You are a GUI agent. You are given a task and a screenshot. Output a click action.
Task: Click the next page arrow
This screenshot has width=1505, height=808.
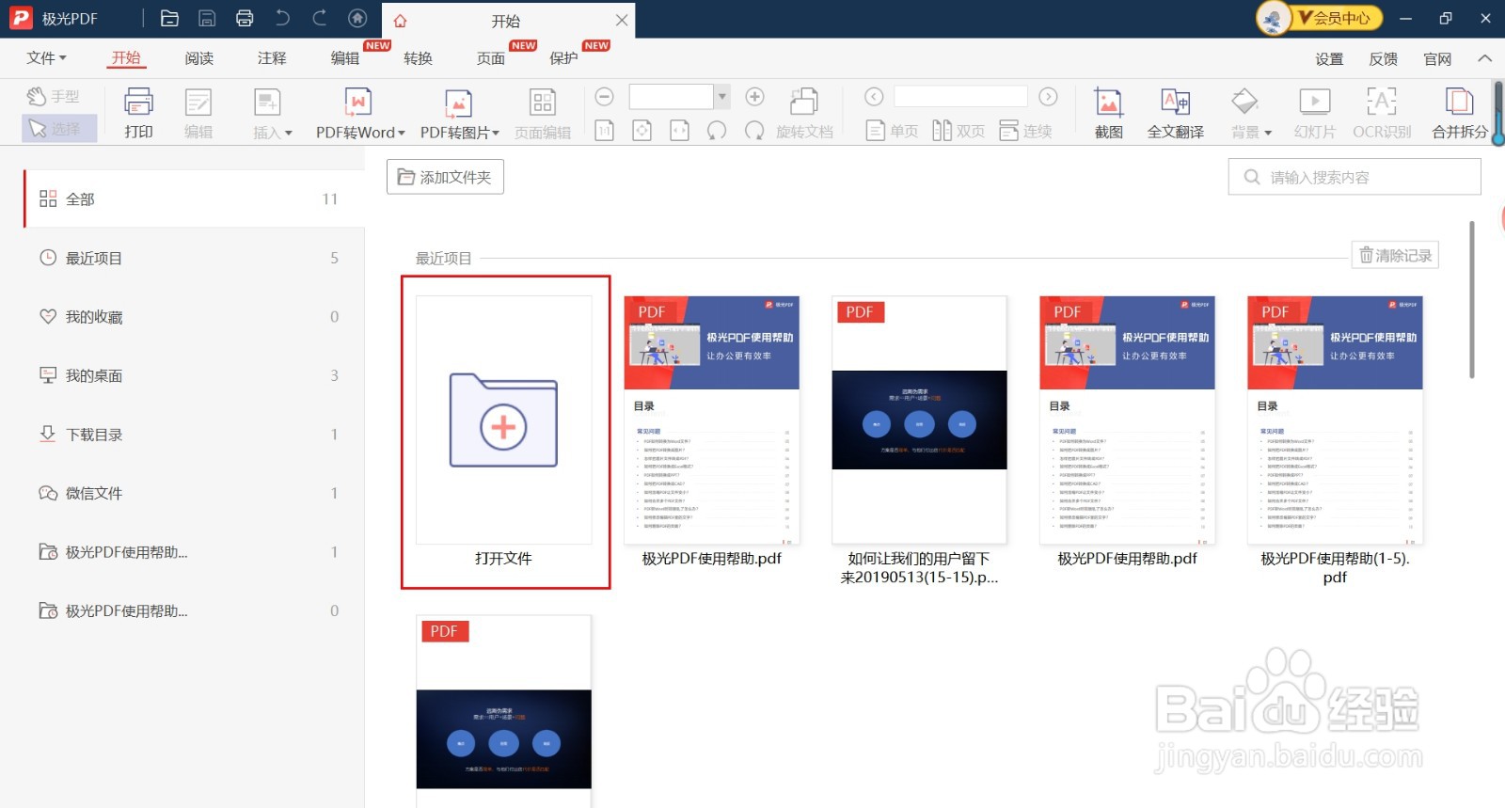pos(1048,97)
